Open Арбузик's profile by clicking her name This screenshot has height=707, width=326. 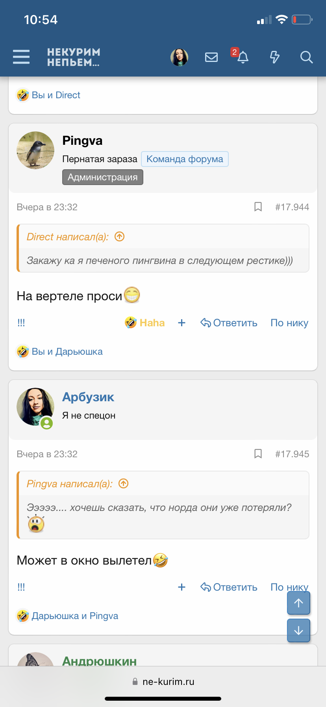click(88, 397)
